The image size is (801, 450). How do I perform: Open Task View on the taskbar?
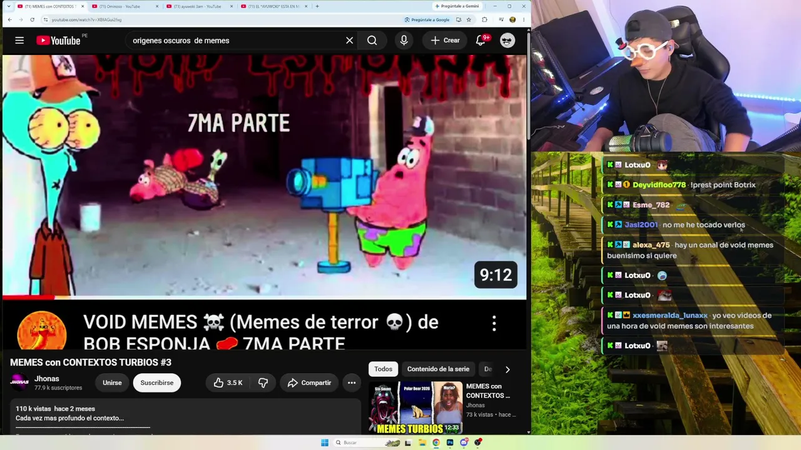(408, 442)
